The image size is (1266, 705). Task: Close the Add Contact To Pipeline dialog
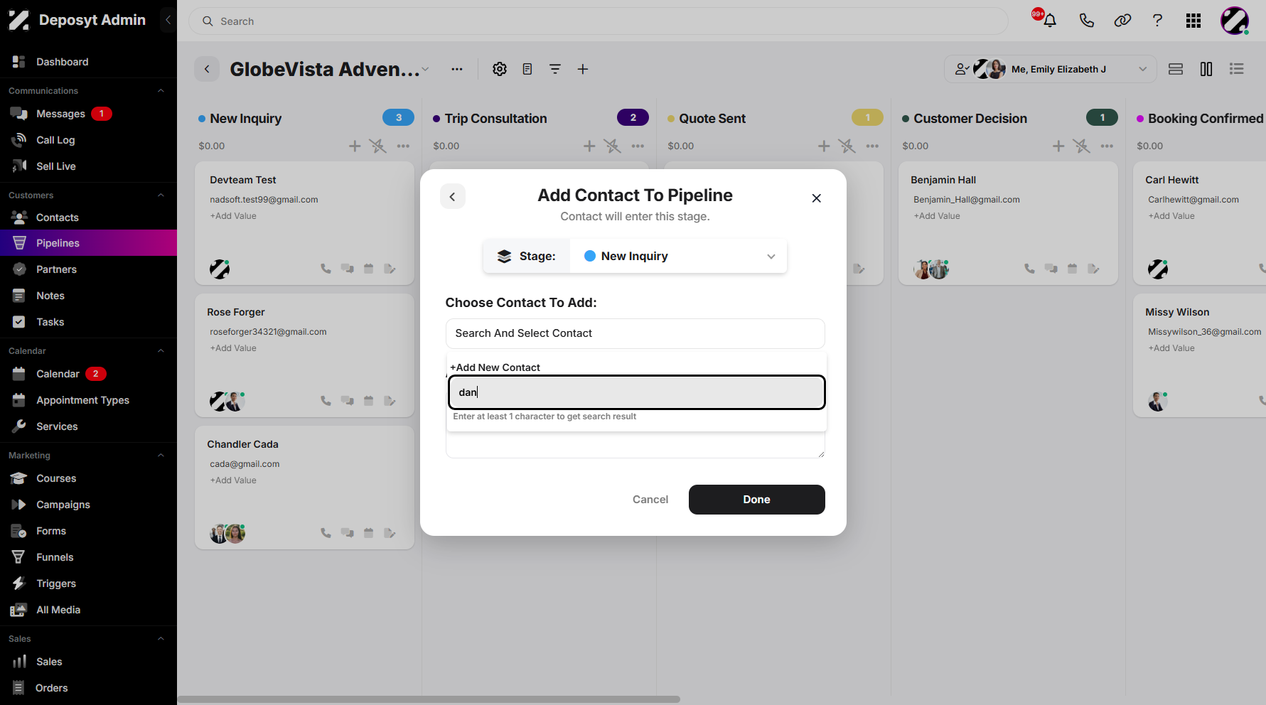[x=817, y=198]
